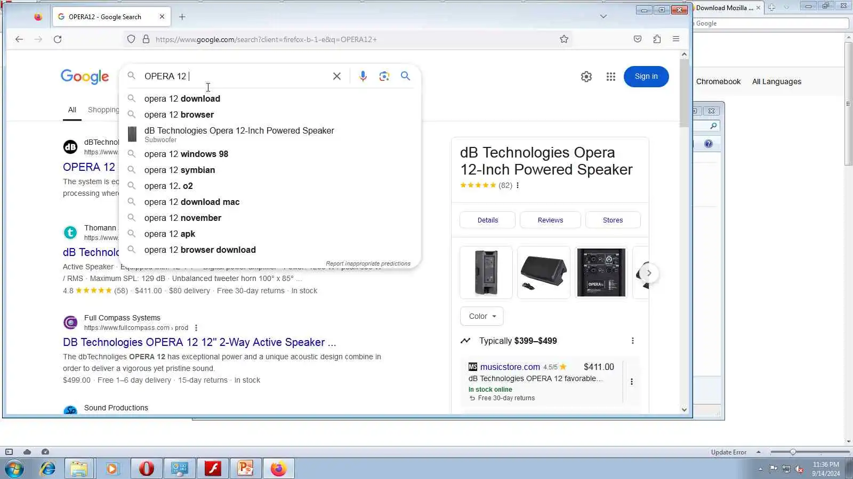The image size is (853, 479).
Task: Open the Google apps grid
Action: [x=611, y=77]
